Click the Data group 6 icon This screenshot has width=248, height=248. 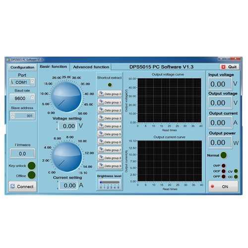[x=101, y=142]
